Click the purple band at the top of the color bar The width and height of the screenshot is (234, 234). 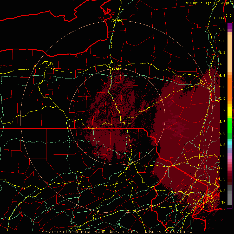[x=230, y=26]
